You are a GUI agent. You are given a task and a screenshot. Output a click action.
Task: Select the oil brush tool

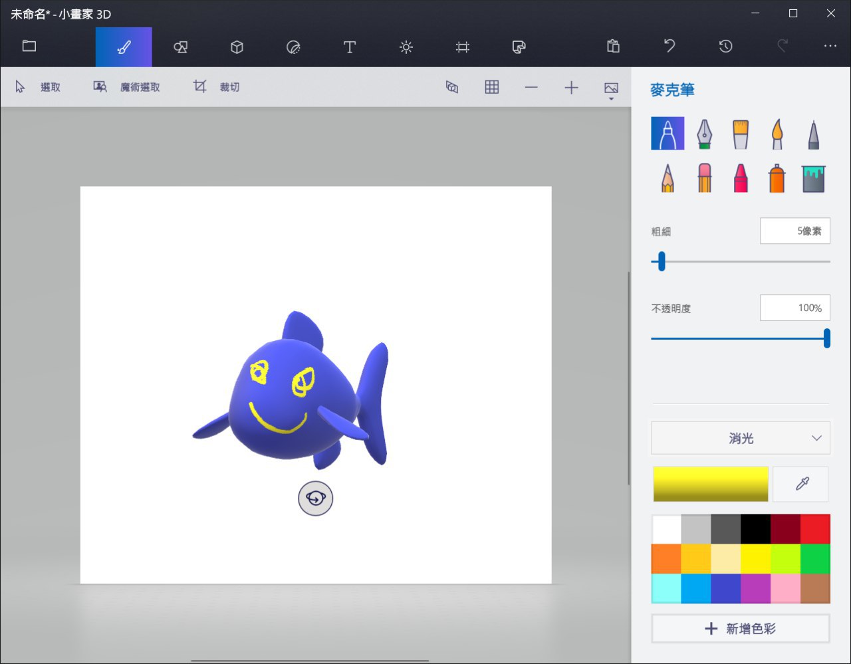(x=741, y=134)
